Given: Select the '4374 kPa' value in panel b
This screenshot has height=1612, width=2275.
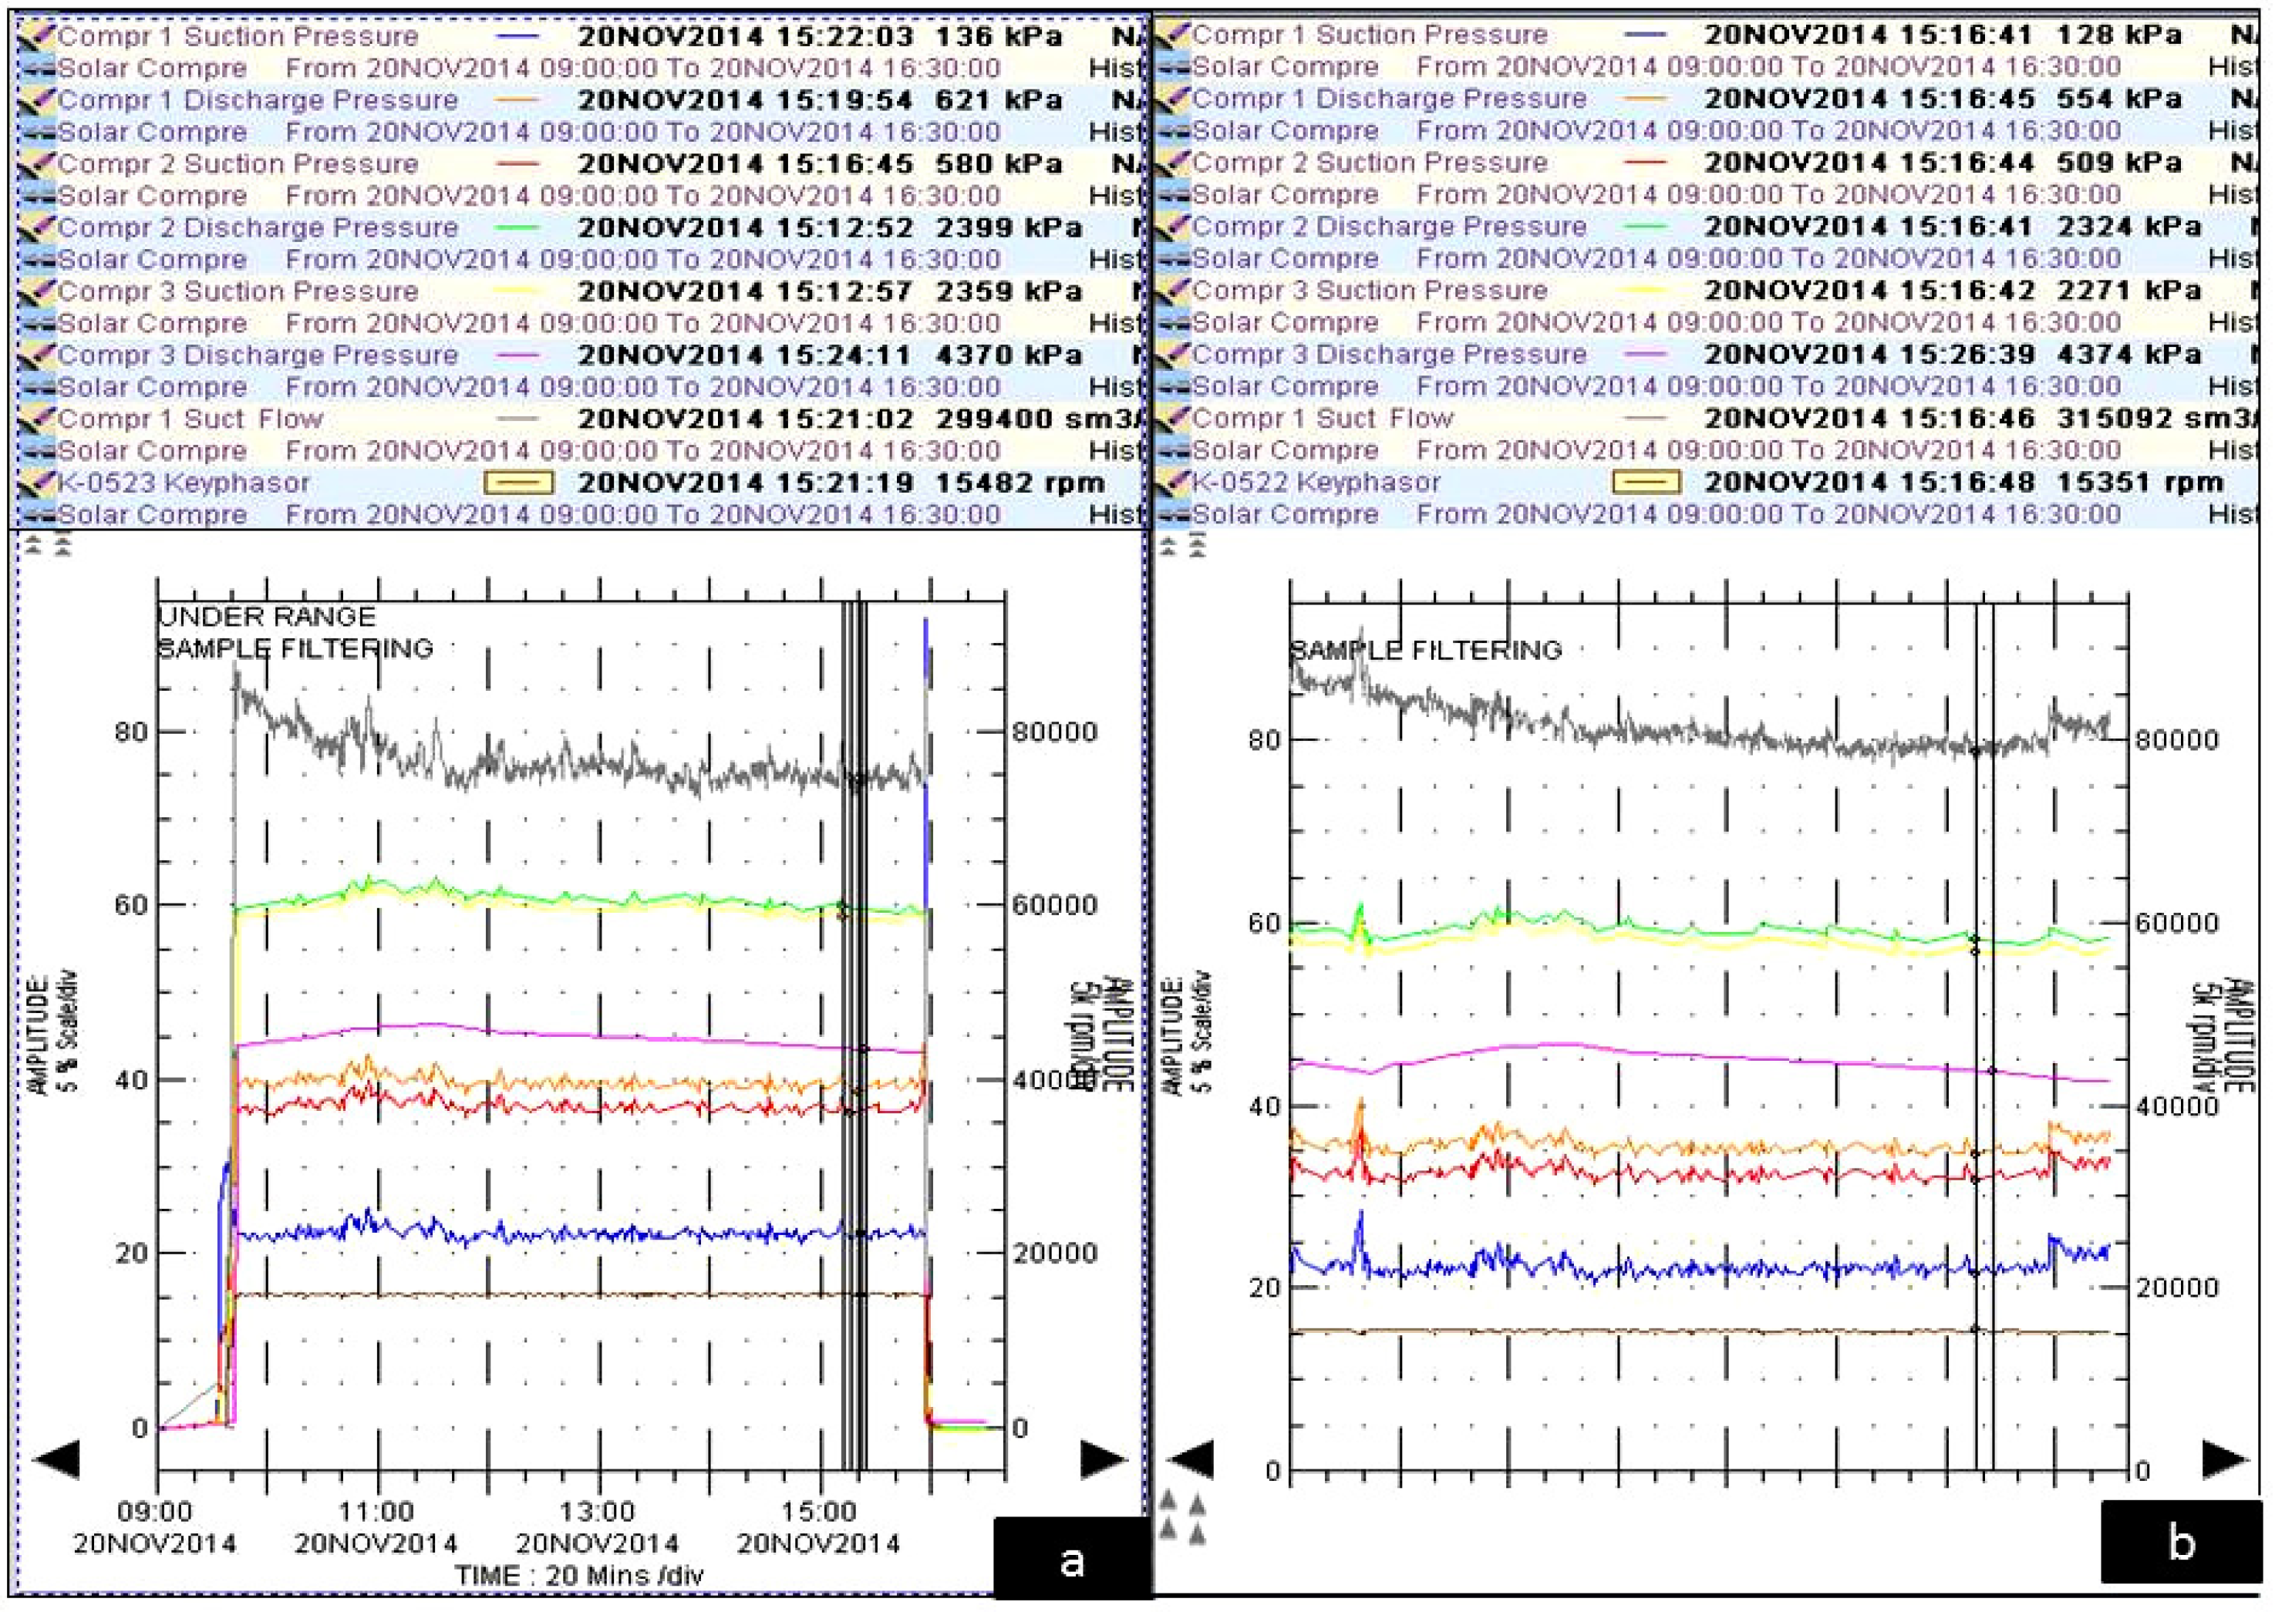Looking at the screenshot, I should 2129,355.
